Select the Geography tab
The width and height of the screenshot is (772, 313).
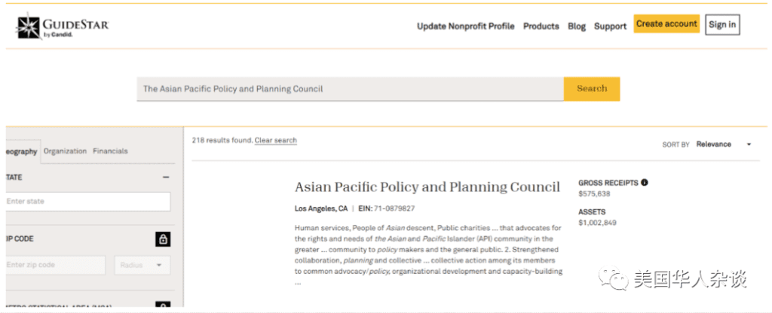pyautogui.click(x=20, y=151)
